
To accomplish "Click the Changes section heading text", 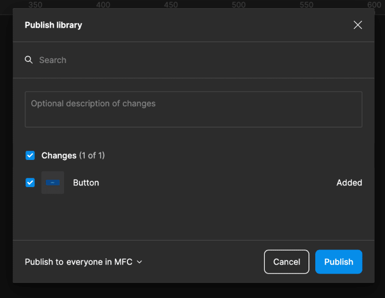I will 59,155.
